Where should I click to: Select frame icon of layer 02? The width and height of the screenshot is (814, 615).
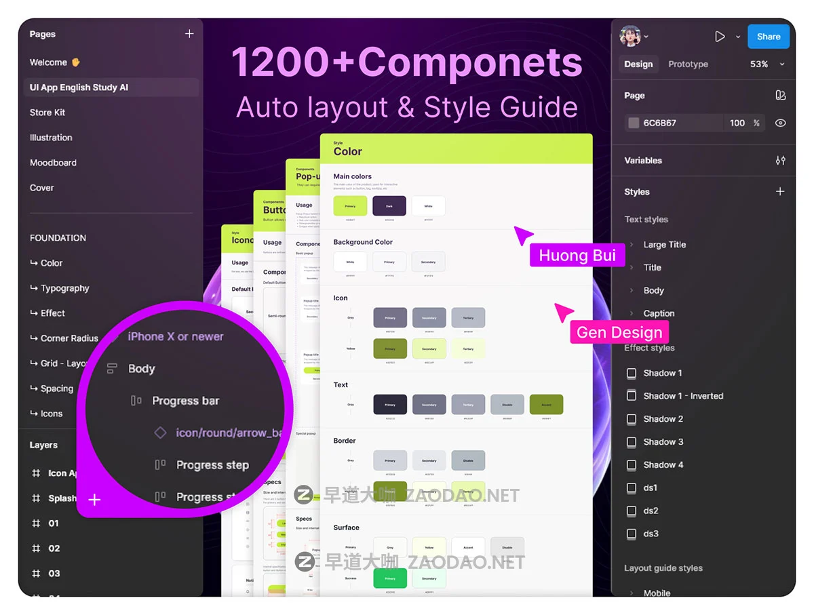[x=36, y=549]
